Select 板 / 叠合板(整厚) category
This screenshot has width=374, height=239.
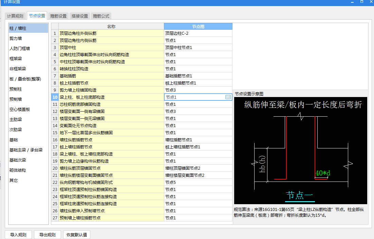(x=29, y=79)
